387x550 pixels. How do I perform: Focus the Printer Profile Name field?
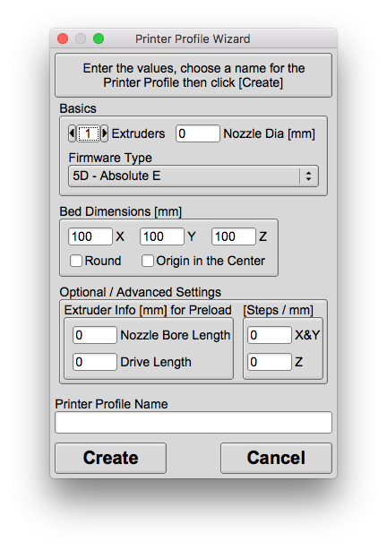(193, 422)
